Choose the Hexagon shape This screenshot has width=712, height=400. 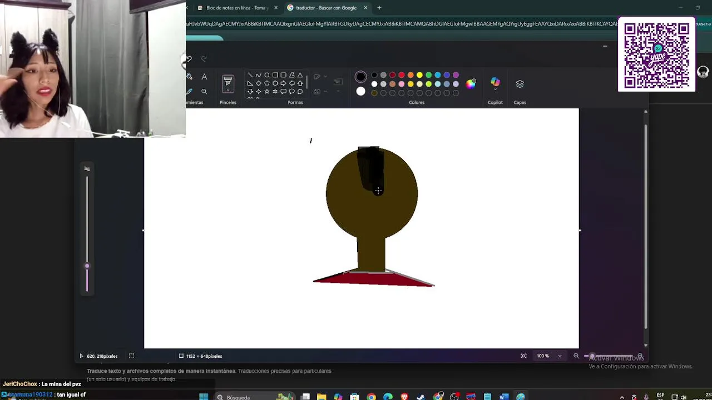275,83
